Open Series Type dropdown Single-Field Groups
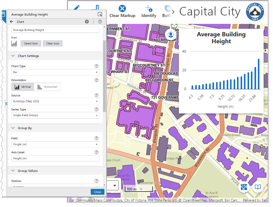Image resolution: width=273 pixels, height=207 pixels. pyautogui.click(x=55, y=115)
